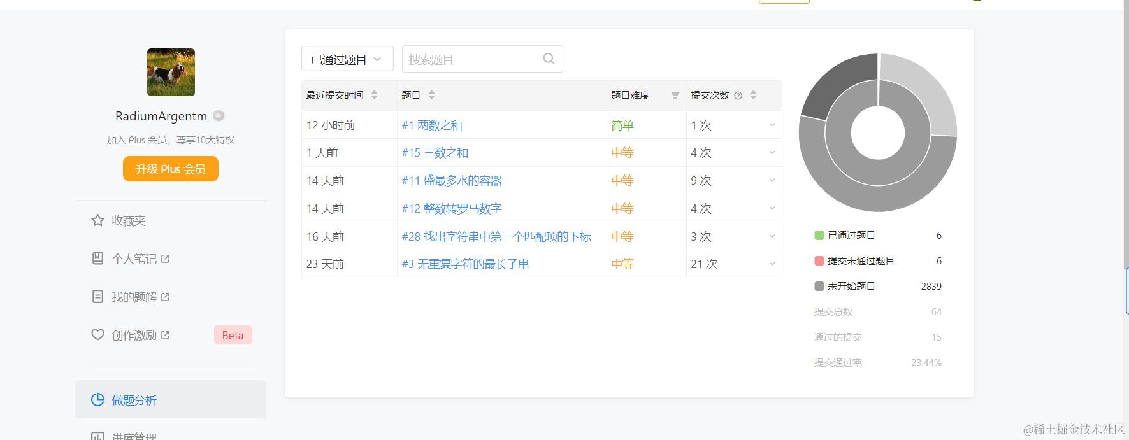Image resolution: width=1129 pixels, height=440 pixels.
Task: Click the search magnifier icon
Action: [x=549, y=59]
